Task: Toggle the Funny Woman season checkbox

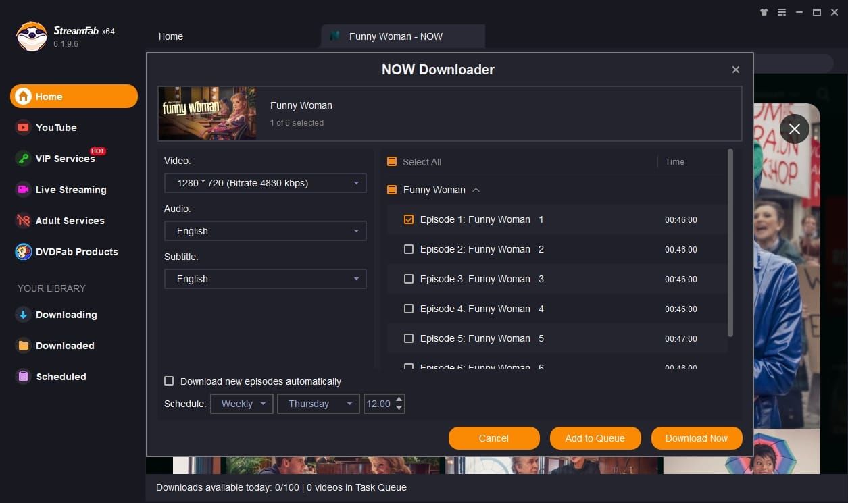Action: click(392, 190)
